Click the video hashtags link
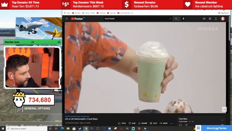Screen dimensions: 232x131 77,116
